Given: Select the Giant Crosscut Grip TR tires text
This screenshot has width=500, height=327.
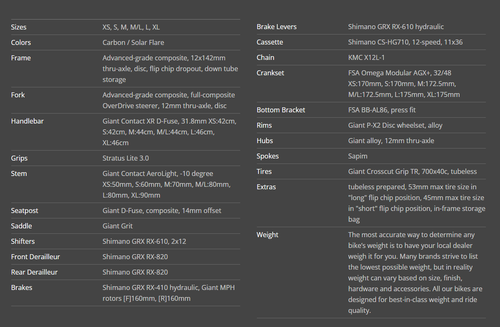Looking at the screenshot, I should pos(413,171).
